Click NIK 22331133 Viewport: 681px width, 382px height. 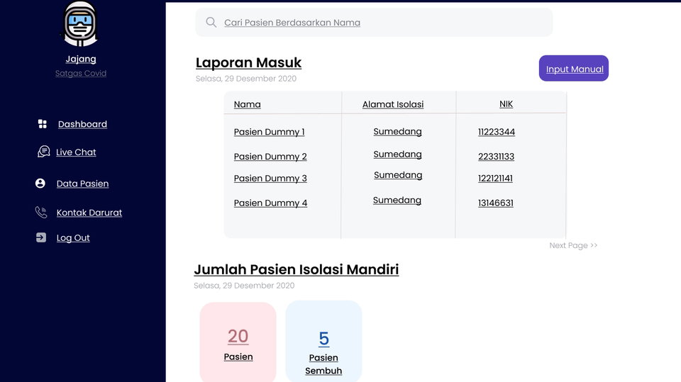coord(496,156)
